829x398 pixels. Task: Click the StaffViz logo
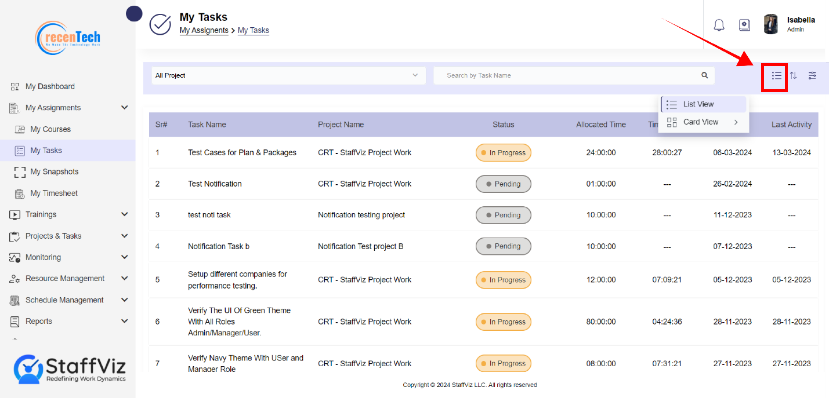click(x=70, y=369)
